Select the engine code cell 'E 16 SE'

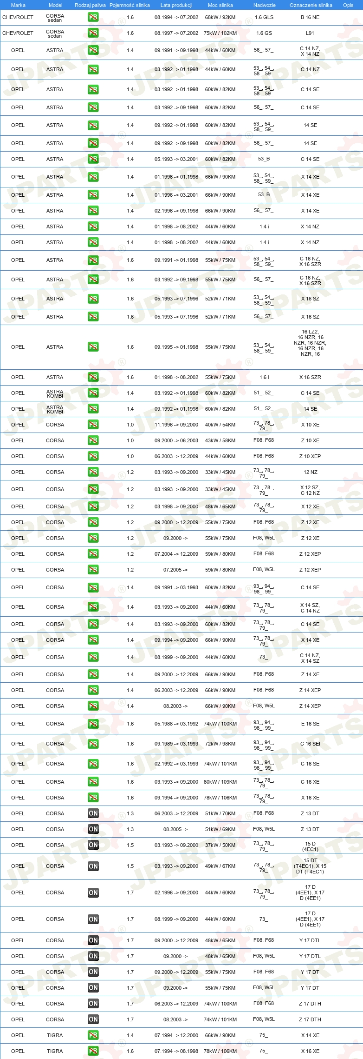coord(310,724)
